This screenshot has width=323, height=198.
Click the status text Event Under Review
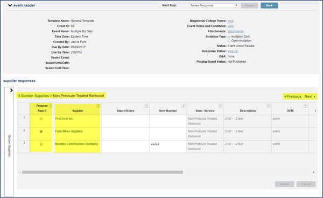[241, 46]
